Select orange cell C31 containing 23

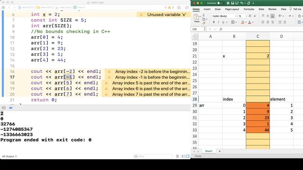(258, 118)
